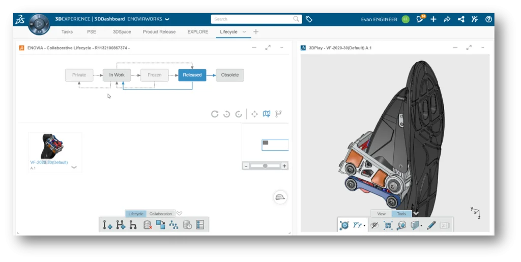This screenshot has width=521, height=262.
Task: Click the refresh icon above the minimap
Action: 215,114
